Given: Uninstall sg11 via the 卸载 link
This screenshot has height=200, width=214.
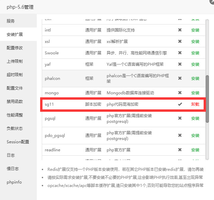Looking at the screenshot, I should click(x=195, y=104).
